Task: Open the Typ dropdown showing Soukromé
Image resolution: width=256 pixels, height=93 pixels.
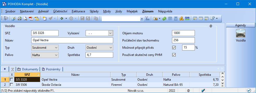Action: pos(56,48)
